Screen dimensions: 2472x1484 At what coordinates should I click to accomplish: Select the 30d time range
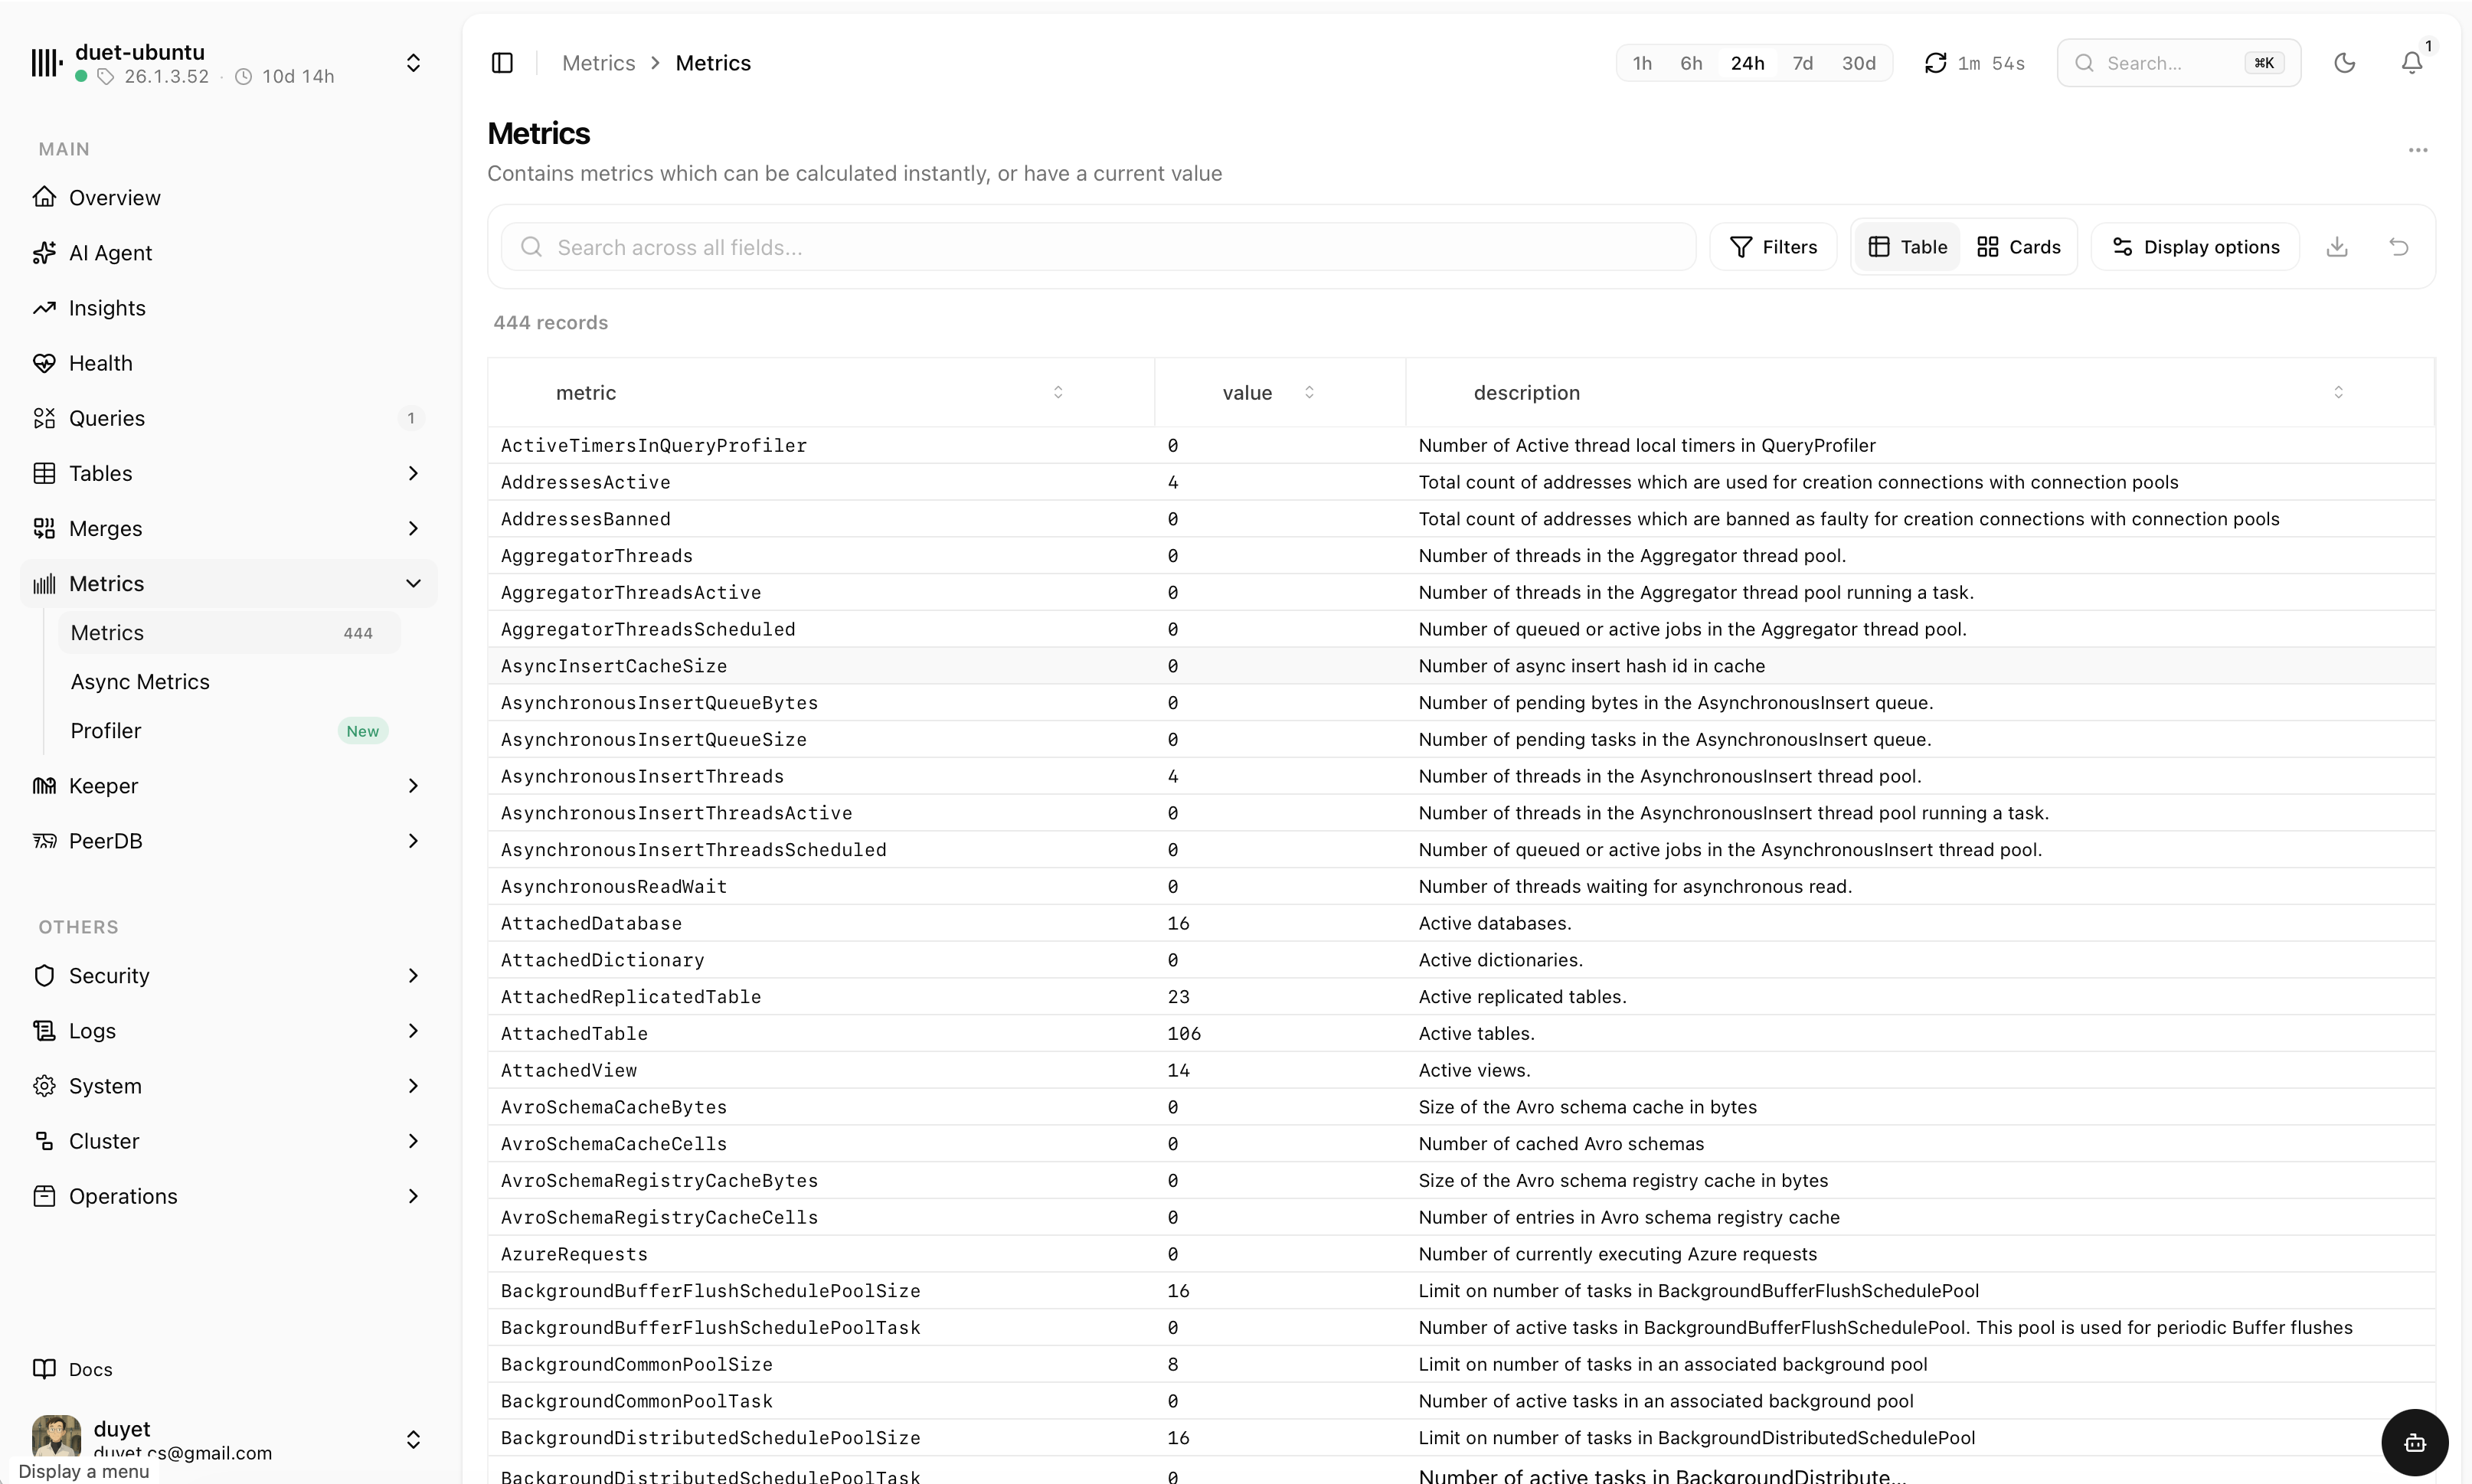[1858, 63]
